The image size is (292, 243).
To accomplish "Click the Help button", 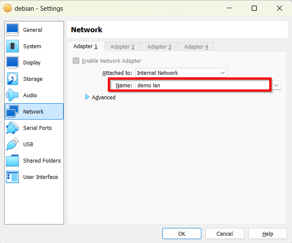I will click(x=268, y=234).
